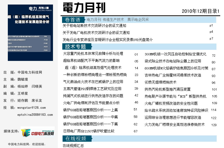Click distributor name 席长友

click(x=37, y=100)
